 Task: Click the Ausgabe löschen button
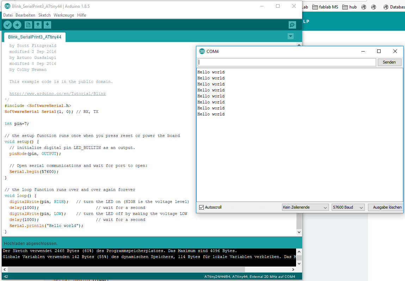pos(385,207)
